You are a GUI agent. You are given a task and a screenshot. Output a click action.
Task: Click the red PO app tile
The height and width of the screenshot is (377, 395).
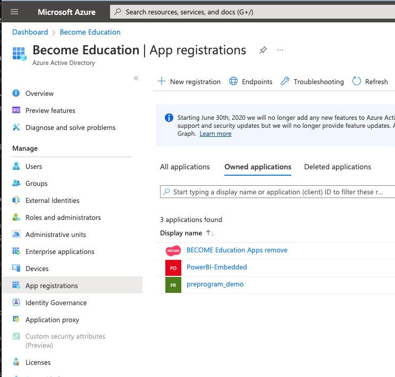173,268
